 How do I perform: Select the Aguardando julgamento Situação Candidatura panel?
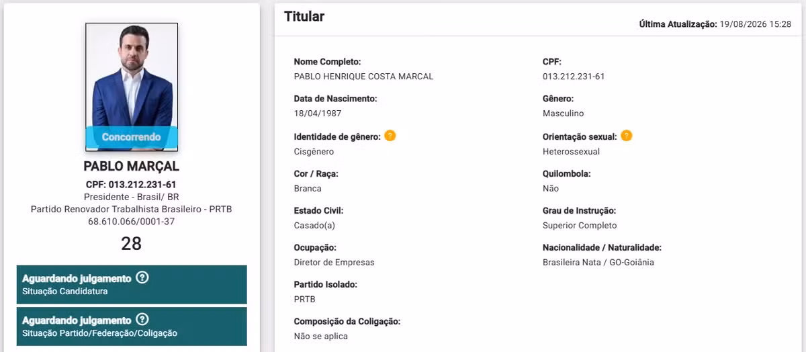(132, 285)
